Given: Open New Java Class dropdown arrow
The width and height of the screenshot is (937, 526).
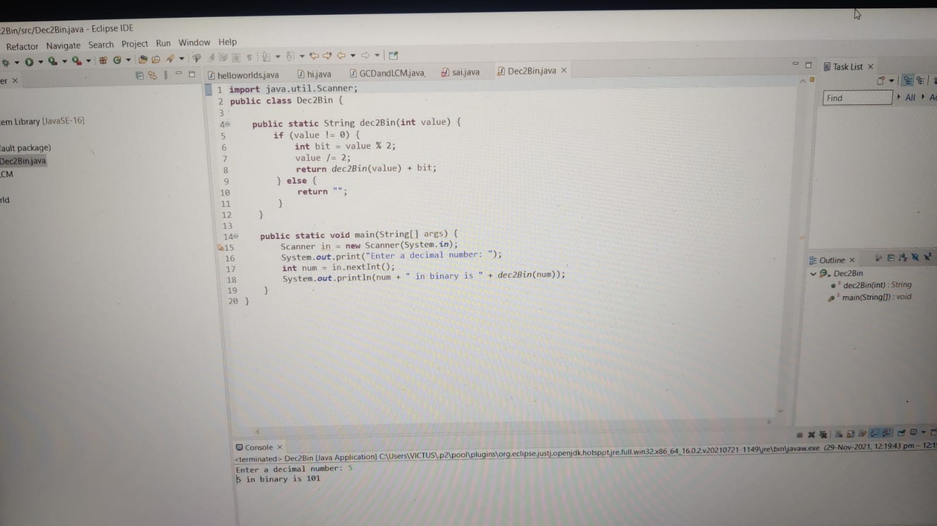Looking at the screenshot, I should [128, 60].
